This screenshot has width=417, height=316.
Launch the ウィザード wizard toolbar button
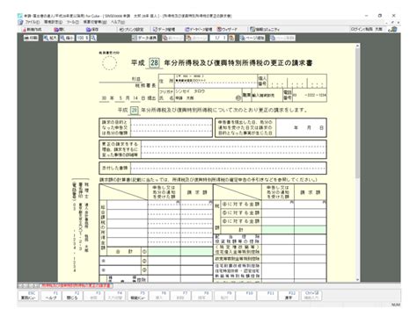[227, 29]
